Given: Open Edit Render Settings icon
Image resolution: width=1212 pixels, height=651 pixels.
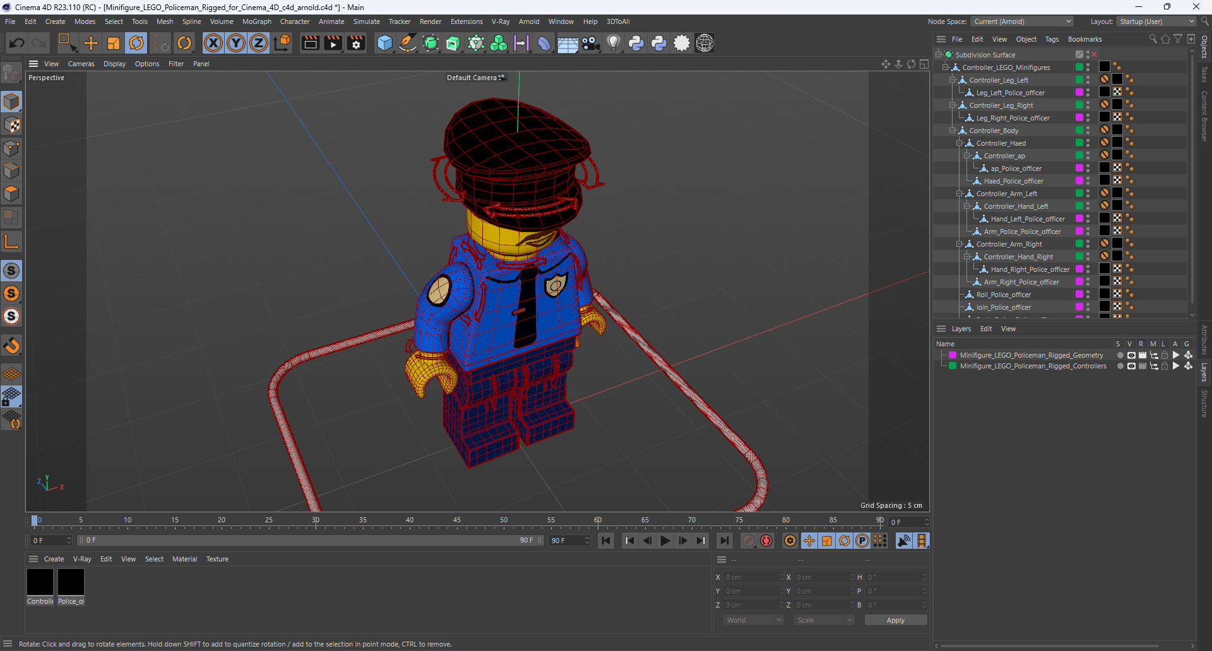Looking at the screenshot, I should pyautogui.click(x=356, y=43).
